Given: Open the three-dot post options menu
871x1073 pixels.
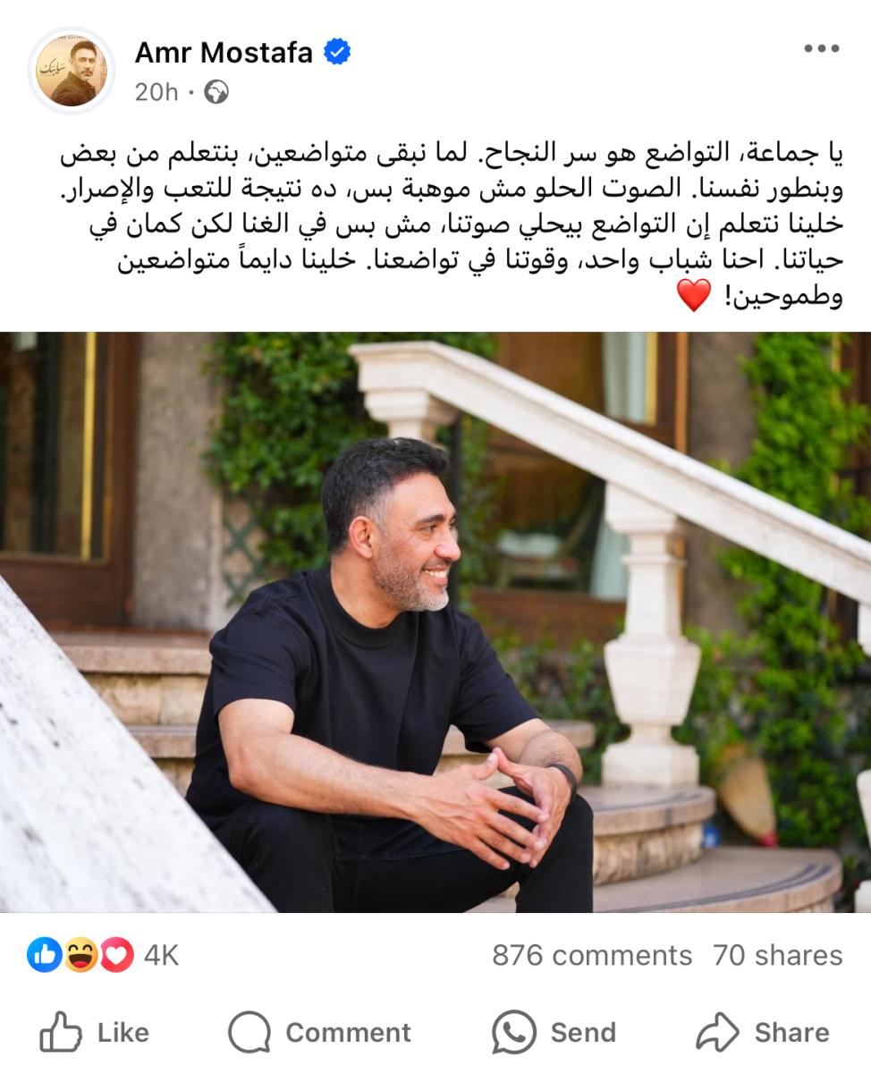Looking at the screenshot, I should [821, 49].
